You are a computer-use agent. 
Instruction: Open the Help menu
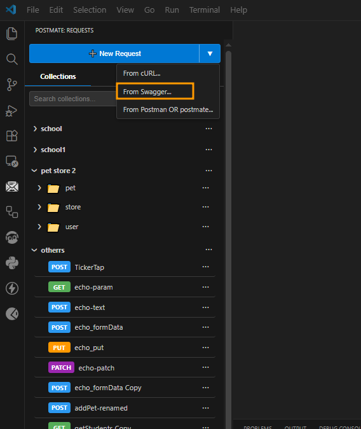tap(238, 10)
